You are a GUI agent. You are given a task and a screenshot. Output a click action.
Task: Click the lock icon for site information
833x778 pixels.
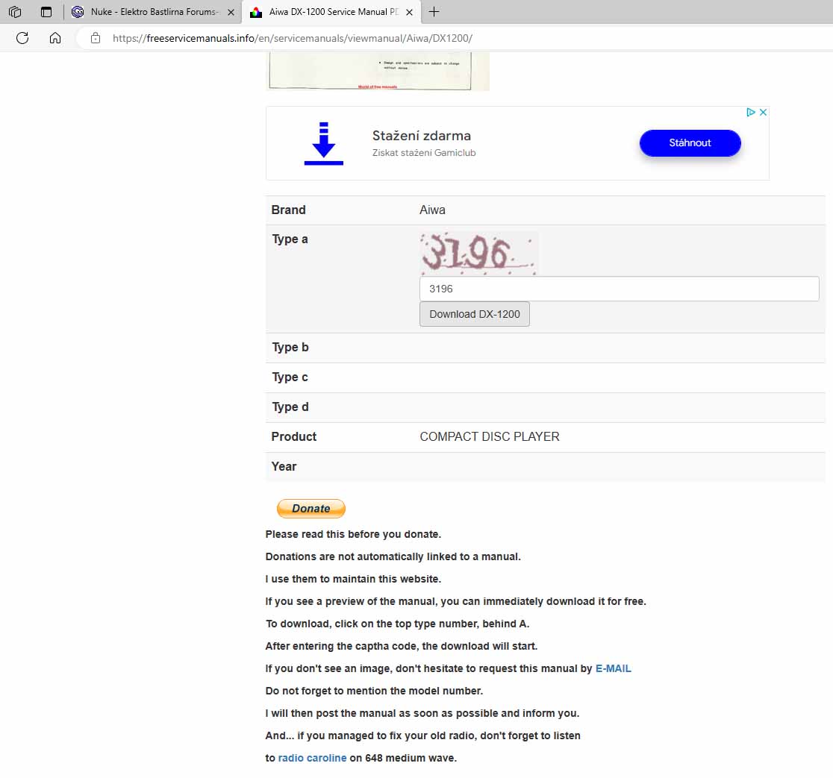[x=95, y=38]
